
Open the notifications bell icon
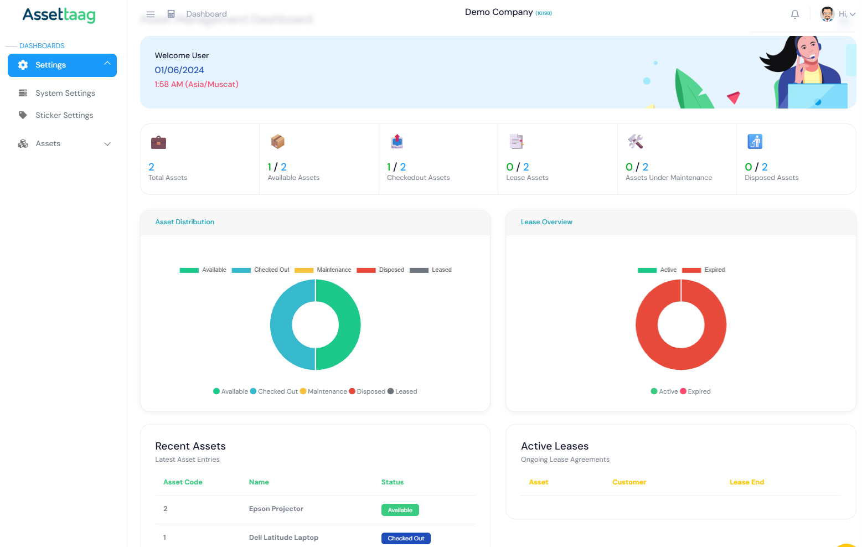tap(795, 13)
